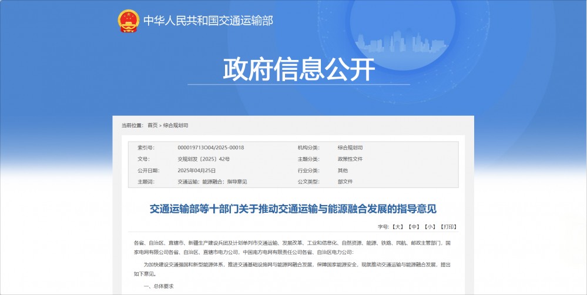Click the 打印 print button
This screenshot has height=295, width=587.
448,227
